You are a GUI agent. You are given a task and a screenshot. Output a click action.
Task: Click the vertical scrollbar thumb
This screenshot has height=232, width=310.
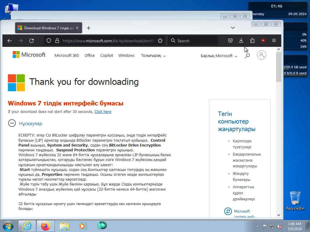[279, 67]
